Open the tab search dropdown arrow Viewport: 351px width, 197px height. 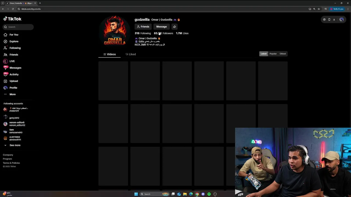pyautogui.click(x=3, y=3)
